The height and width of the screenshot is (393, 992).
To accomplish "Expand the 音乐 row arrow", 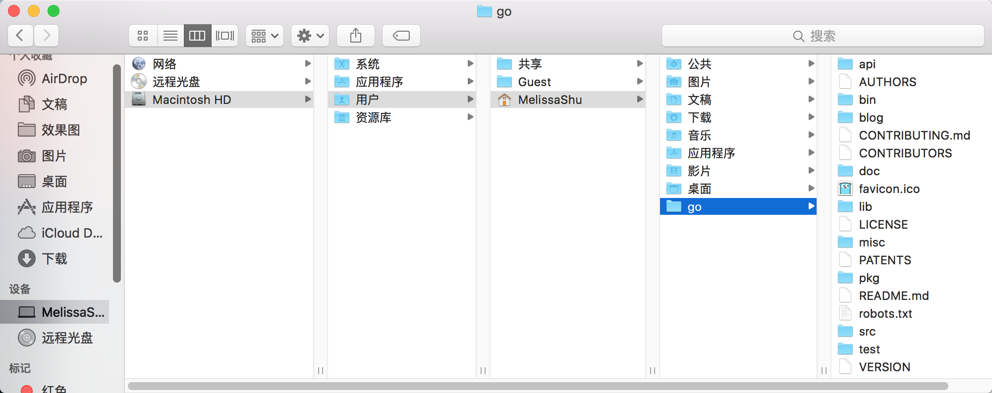I will 811,135.
